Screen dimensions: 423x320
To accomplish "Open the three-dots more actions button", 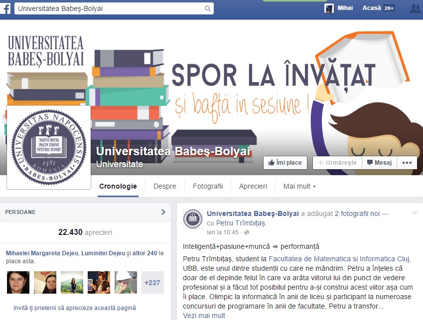I will [407, 163].
